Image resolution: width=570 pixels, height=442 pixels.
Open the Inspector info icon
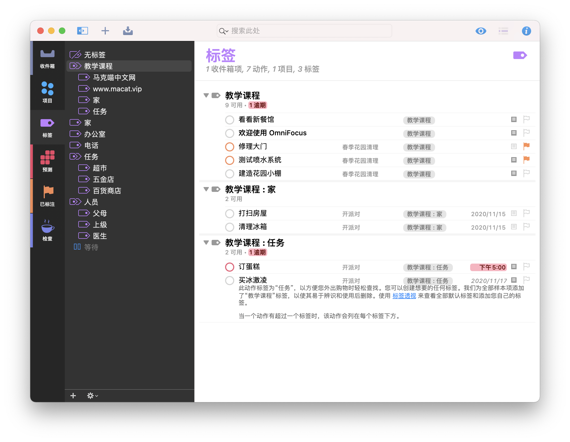526,31
